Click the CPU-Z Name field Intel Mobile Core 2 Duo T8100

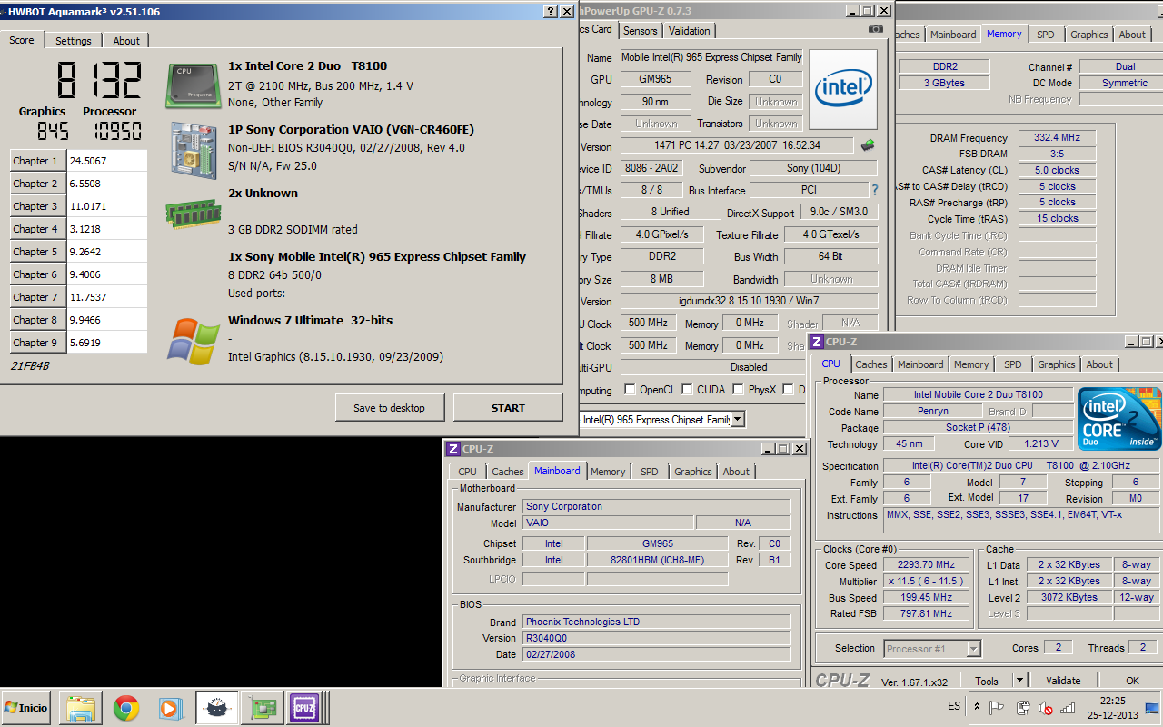click(978, 394)
